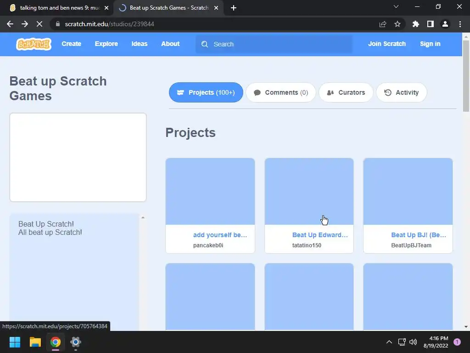The width and height of the screenshot is (470, 353).
Task: Click the 'Beat Up Scratch!' description text
Action: [46, 224]
